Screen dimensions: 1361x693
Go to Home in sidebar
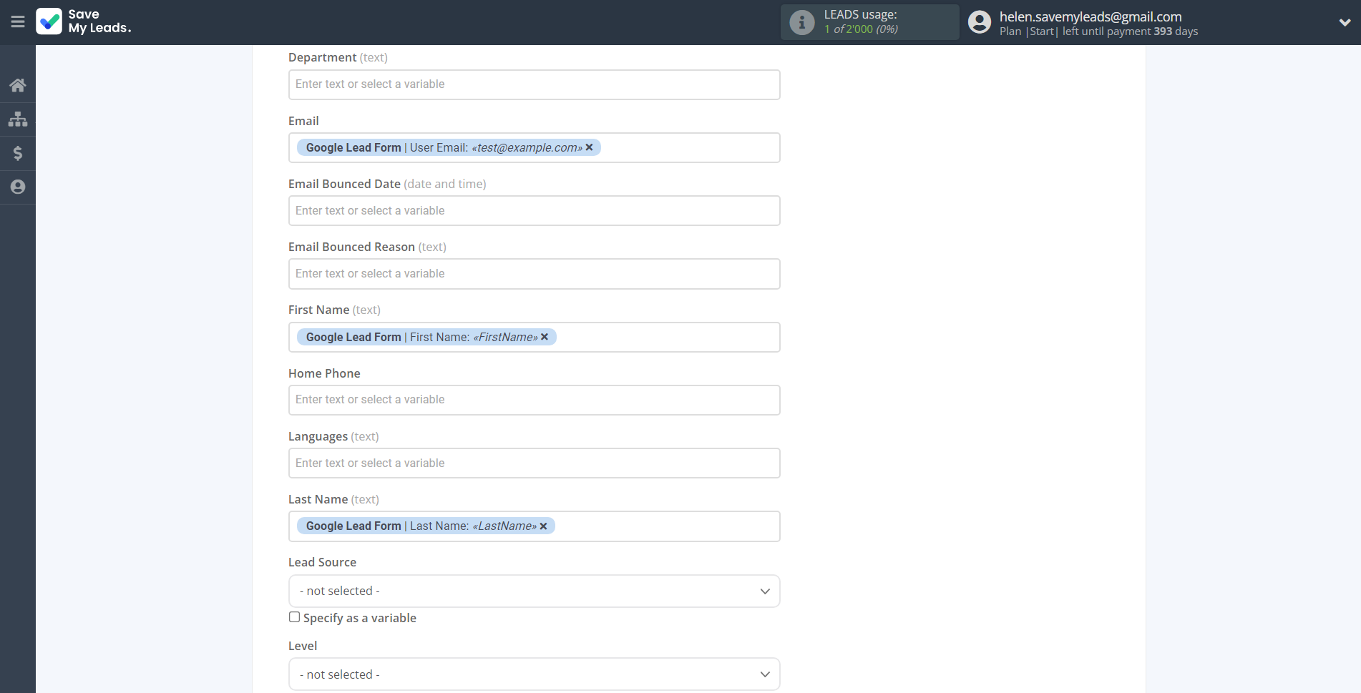18,86
